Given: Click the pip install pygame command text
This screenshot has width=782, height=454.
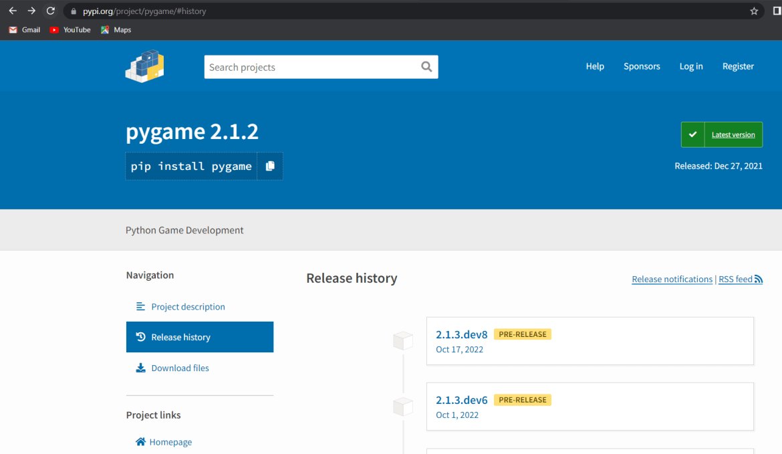Looking at the screenshot, I should tap(191, 166).
